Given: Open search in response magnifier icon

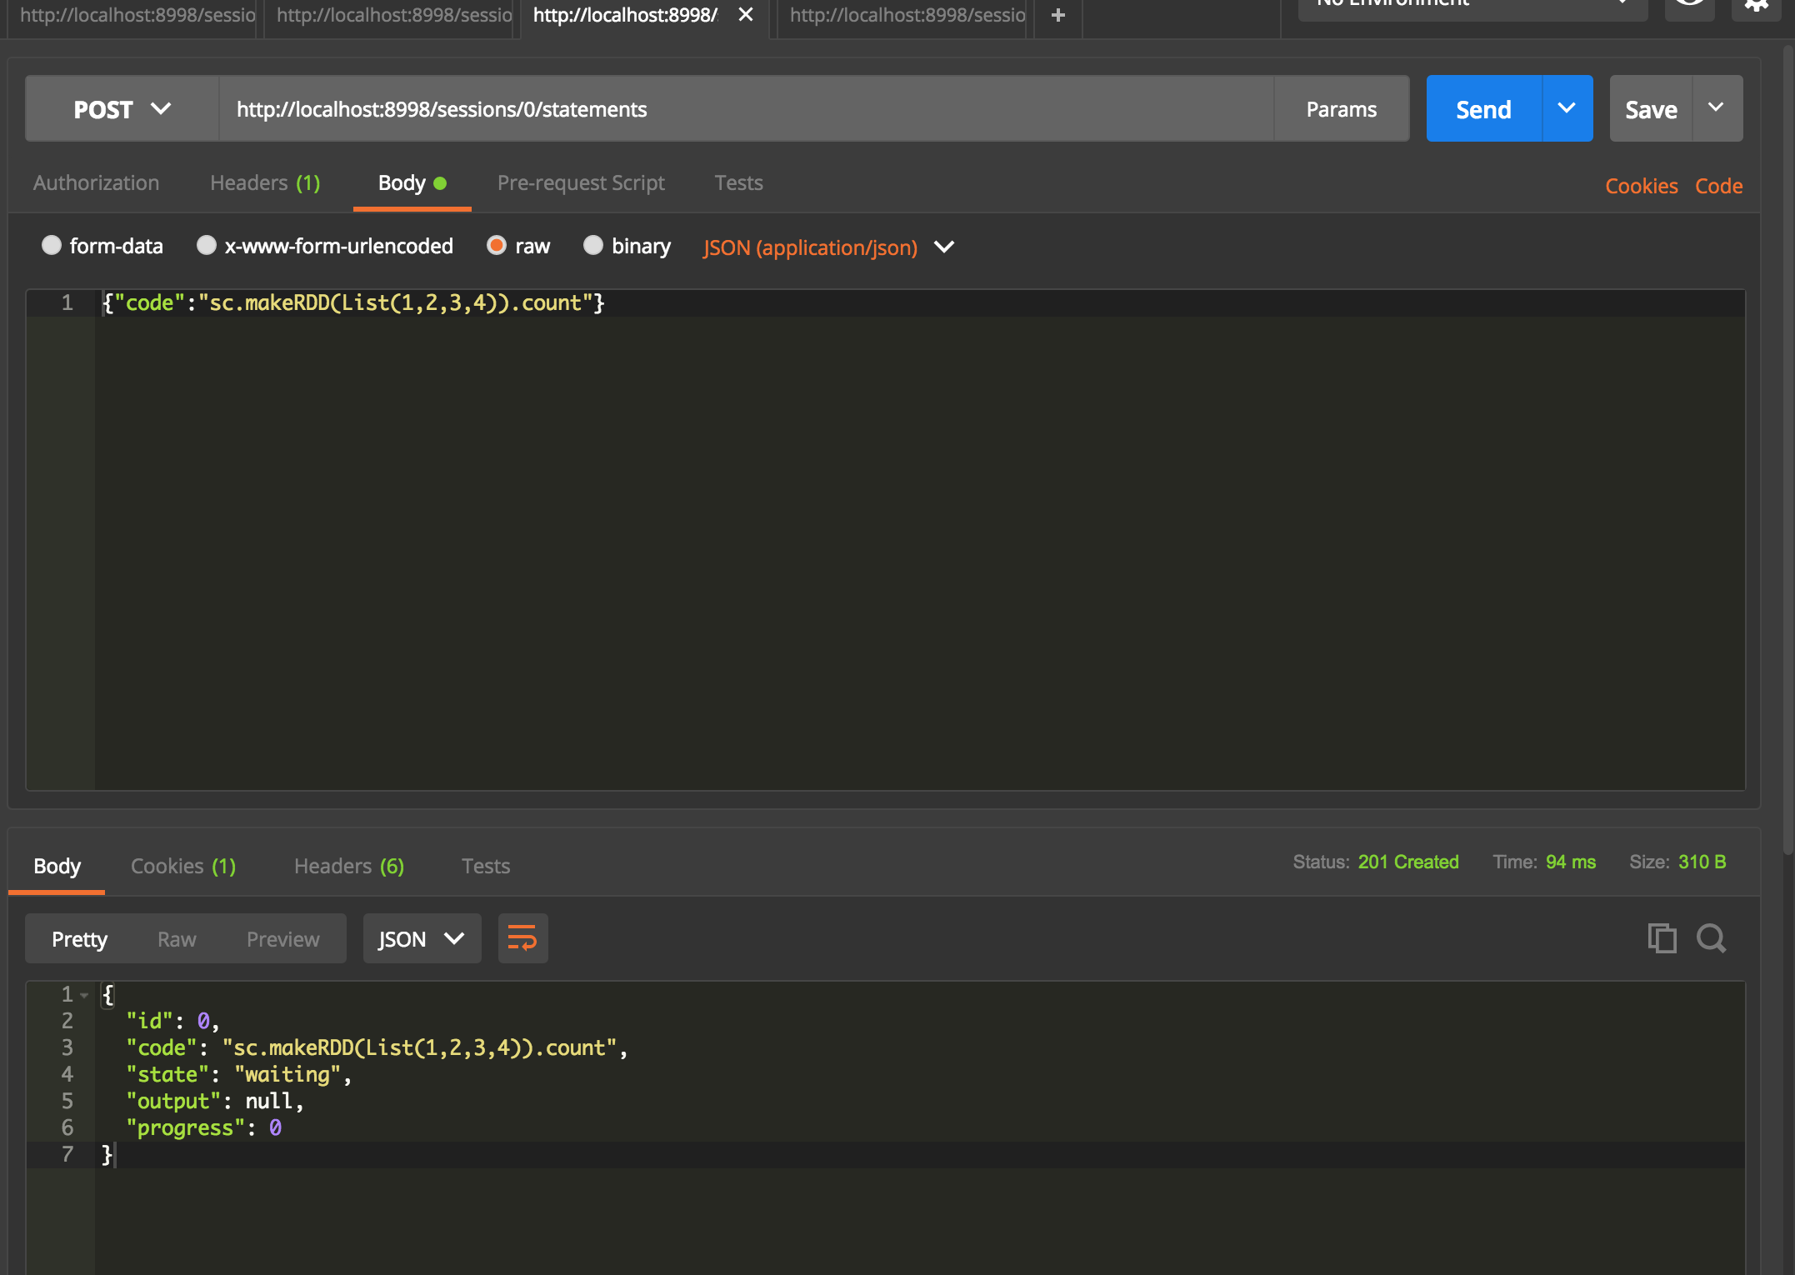Looking at the screenshot, I should [1711, 938].
